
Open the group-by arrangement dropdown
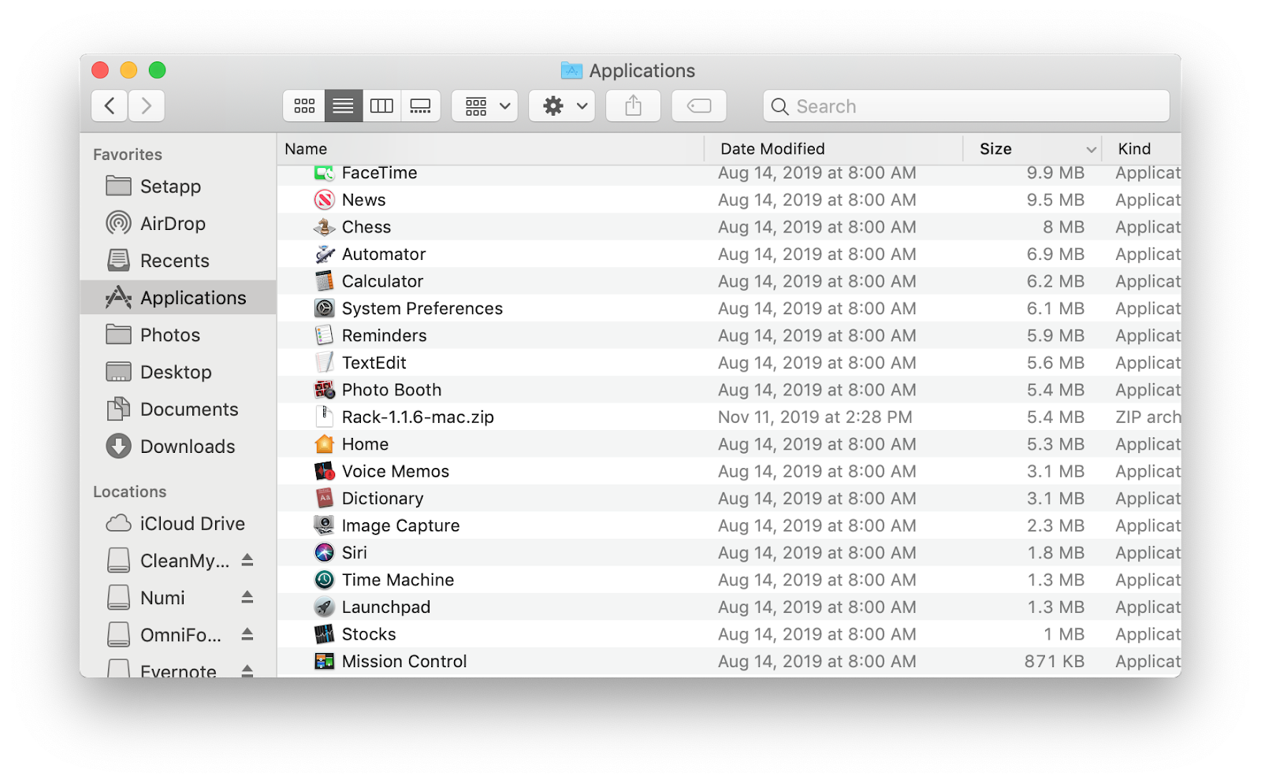pos(485,106)
